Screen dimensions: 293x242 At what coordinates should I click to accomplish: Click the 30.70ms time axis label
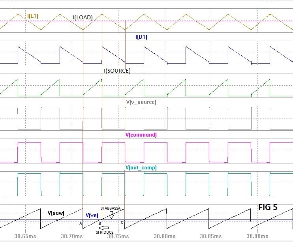[x=72, y=236]
